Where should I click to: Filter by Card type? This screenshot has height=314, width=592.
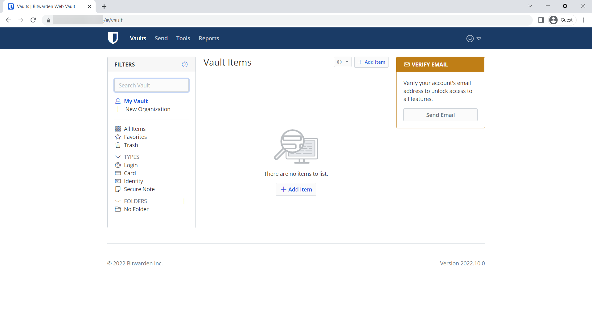click(130, 173)
